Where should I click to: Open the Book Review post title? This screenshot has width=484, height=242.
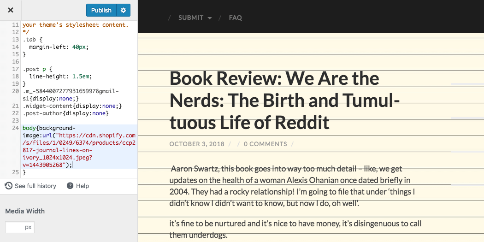(285, 100)
